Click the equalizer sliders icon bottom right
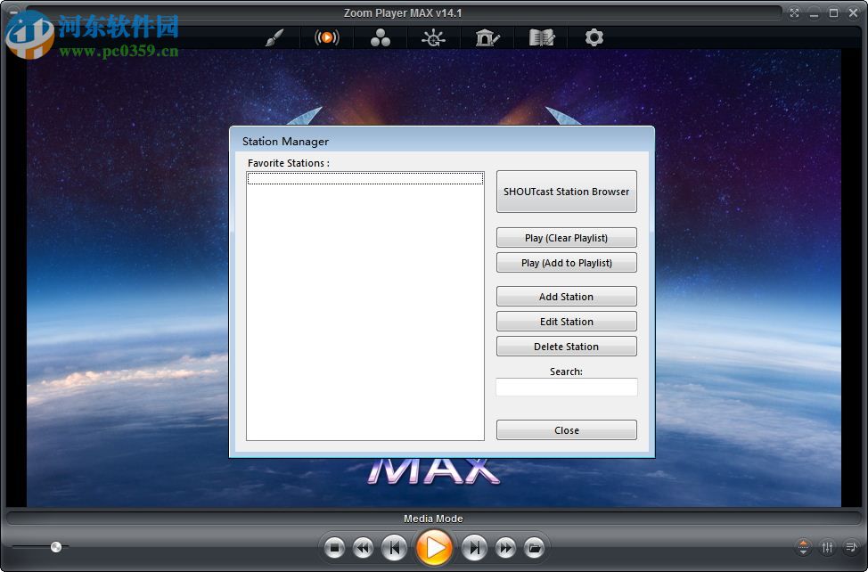This screenshot has width=868, height=572. coord(827,548)
